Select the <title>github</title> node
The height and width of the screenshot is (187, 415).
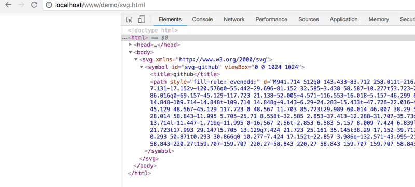pos(185,74)
